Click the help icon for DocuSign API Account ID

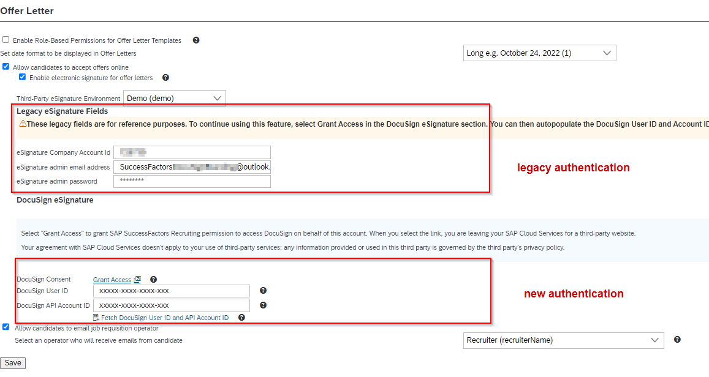[263, 305]
